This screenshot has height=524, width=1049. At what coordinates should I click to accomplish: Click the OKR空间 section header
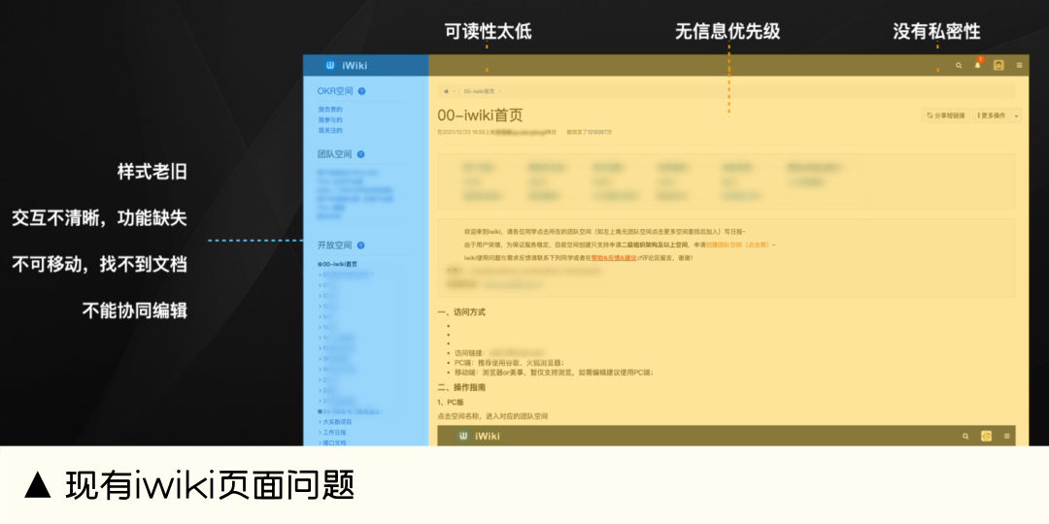335,91
